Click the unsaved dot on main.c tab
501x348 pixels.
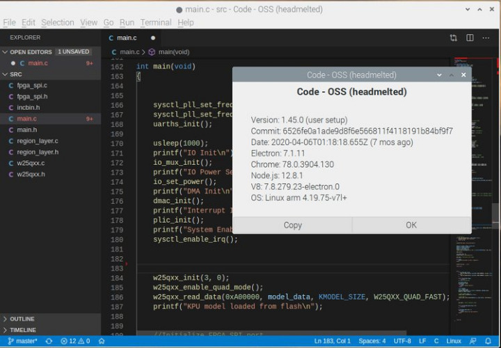coord(153,38)
